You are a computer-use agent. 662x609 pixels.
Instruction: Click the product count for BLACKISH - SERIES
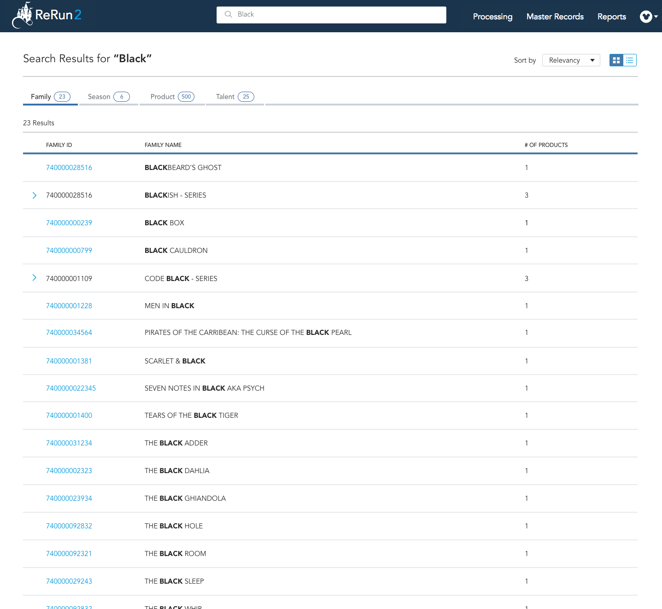point(527,195)
